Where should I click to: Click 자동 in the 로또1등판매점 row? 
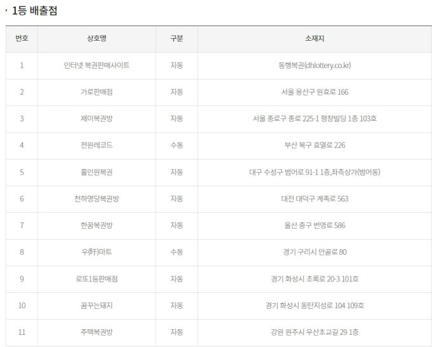click(x=177, y=279)
